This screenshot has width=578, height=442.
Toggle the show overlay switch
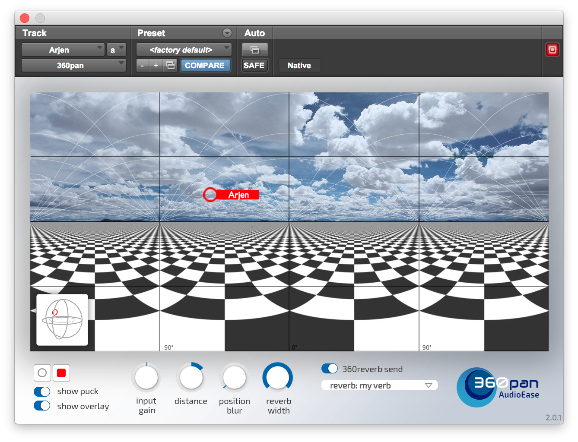tap(42, 406)
